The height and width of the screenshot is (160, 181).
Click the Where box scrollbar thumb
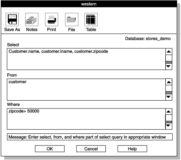pos(169,122)
